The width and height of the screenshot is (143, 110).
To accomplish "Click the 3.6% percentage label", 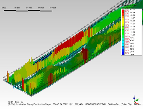I will (127, 28).
